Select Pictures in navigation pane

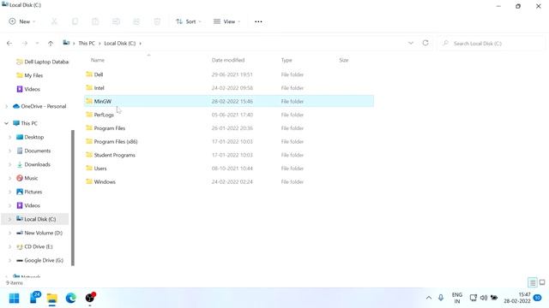[29, 192]
